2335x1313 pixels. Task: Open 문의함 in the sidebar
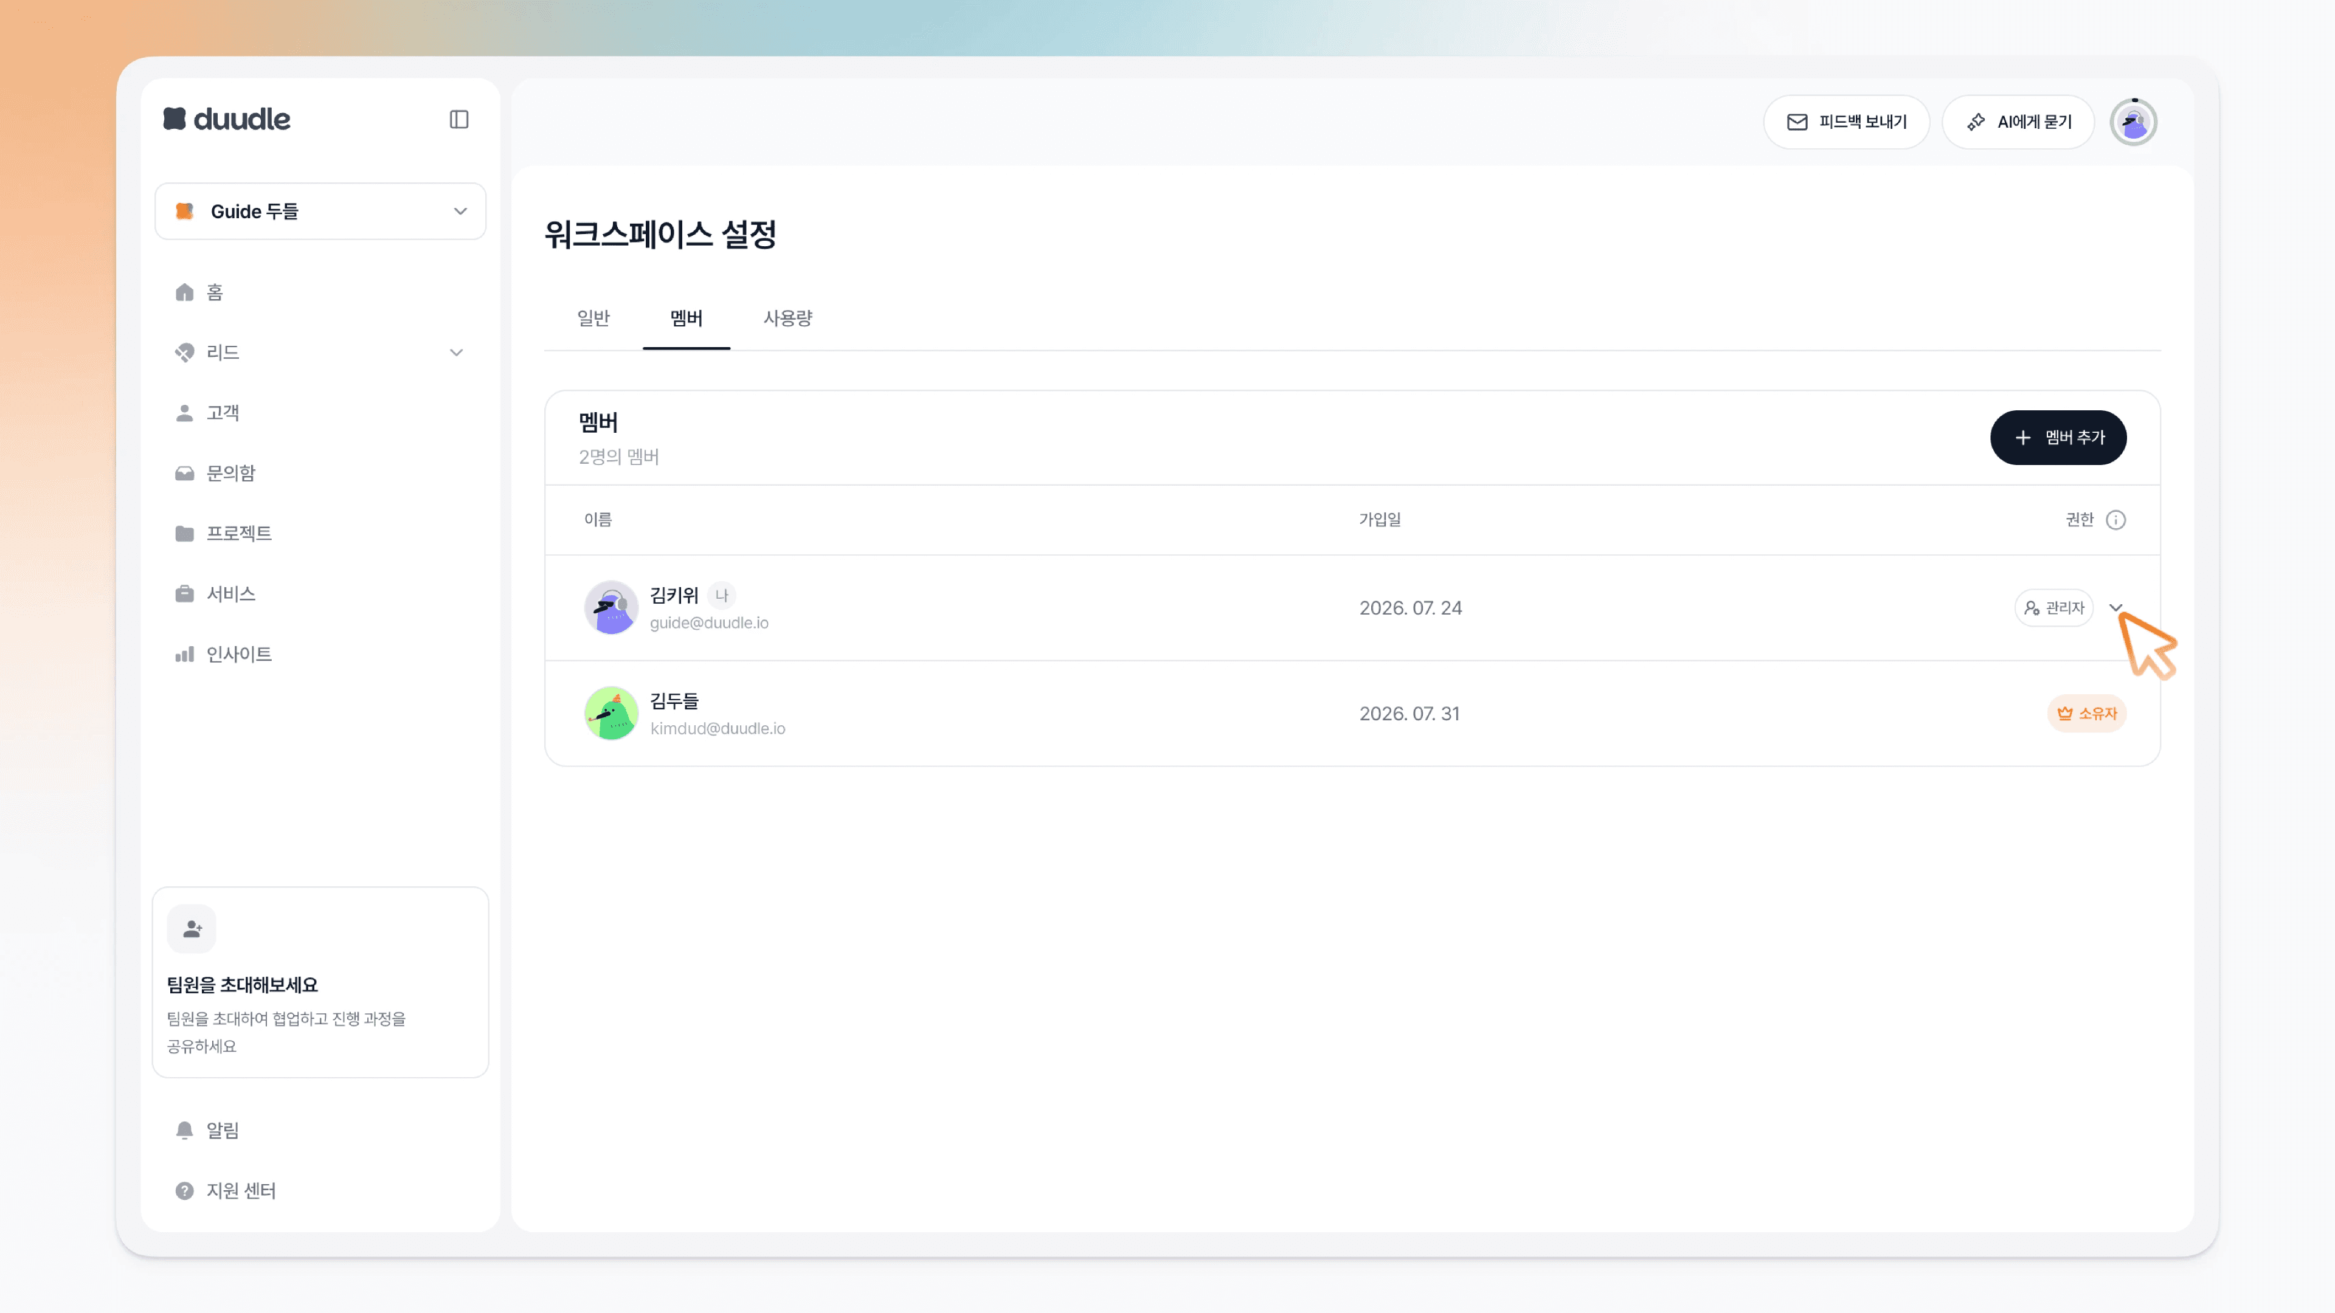point(230,473)
